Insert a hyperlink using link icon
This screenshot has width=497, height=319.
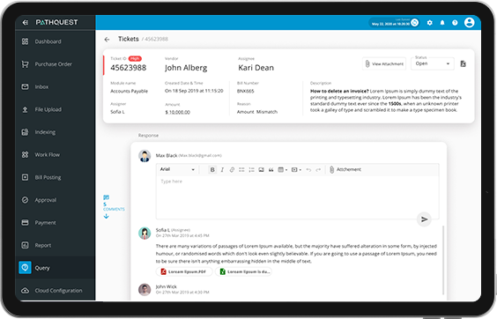click(232, 170)
